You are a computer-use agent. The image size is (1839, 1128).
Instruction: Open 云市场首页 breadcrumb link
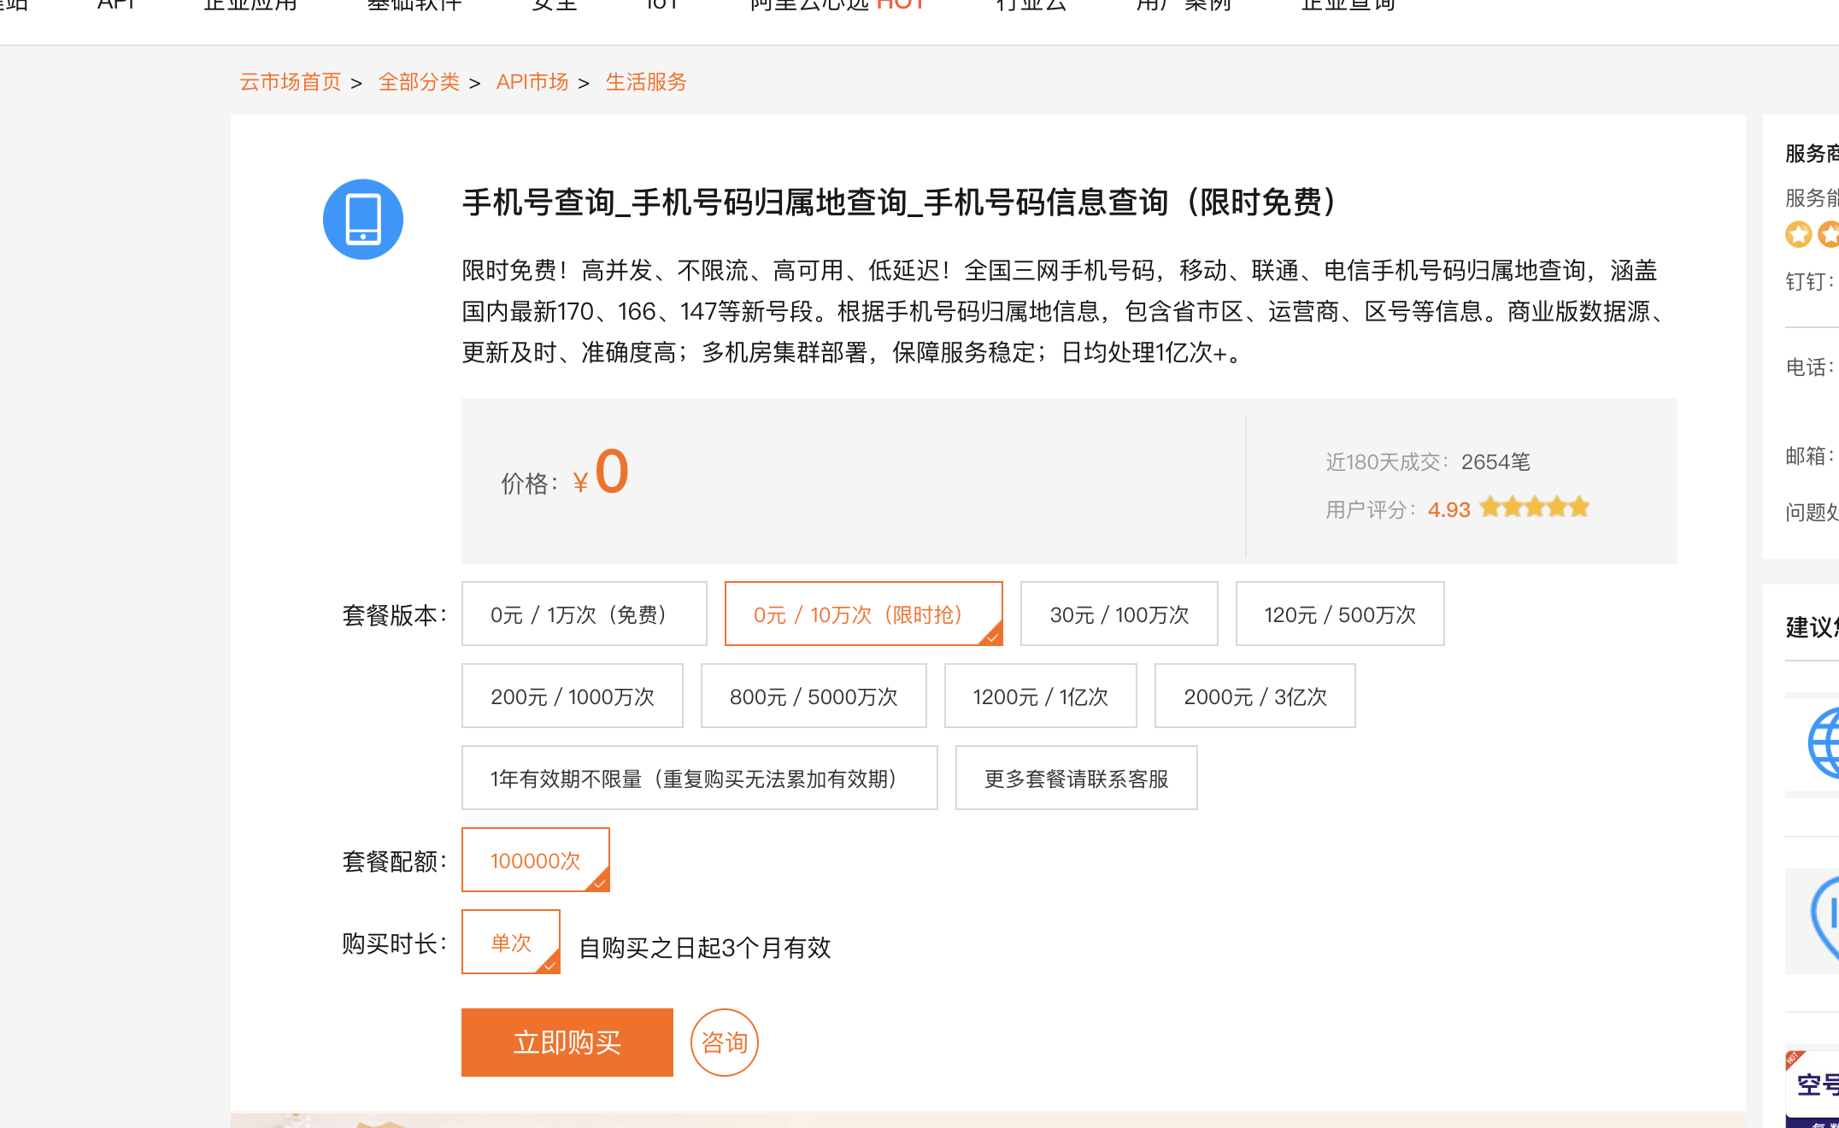(291, 82)
